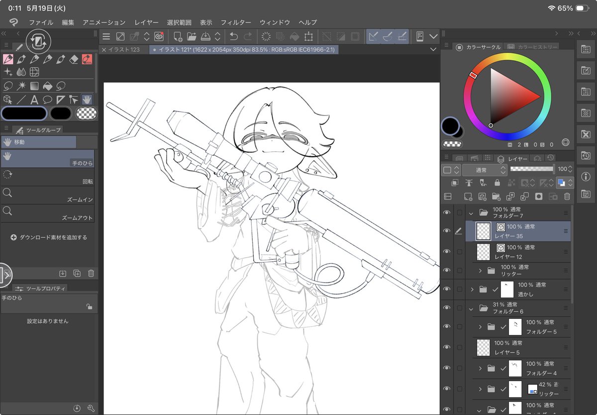
Task: Expand the フォルダー 4 folder
Action: click(x=480, y=368)
